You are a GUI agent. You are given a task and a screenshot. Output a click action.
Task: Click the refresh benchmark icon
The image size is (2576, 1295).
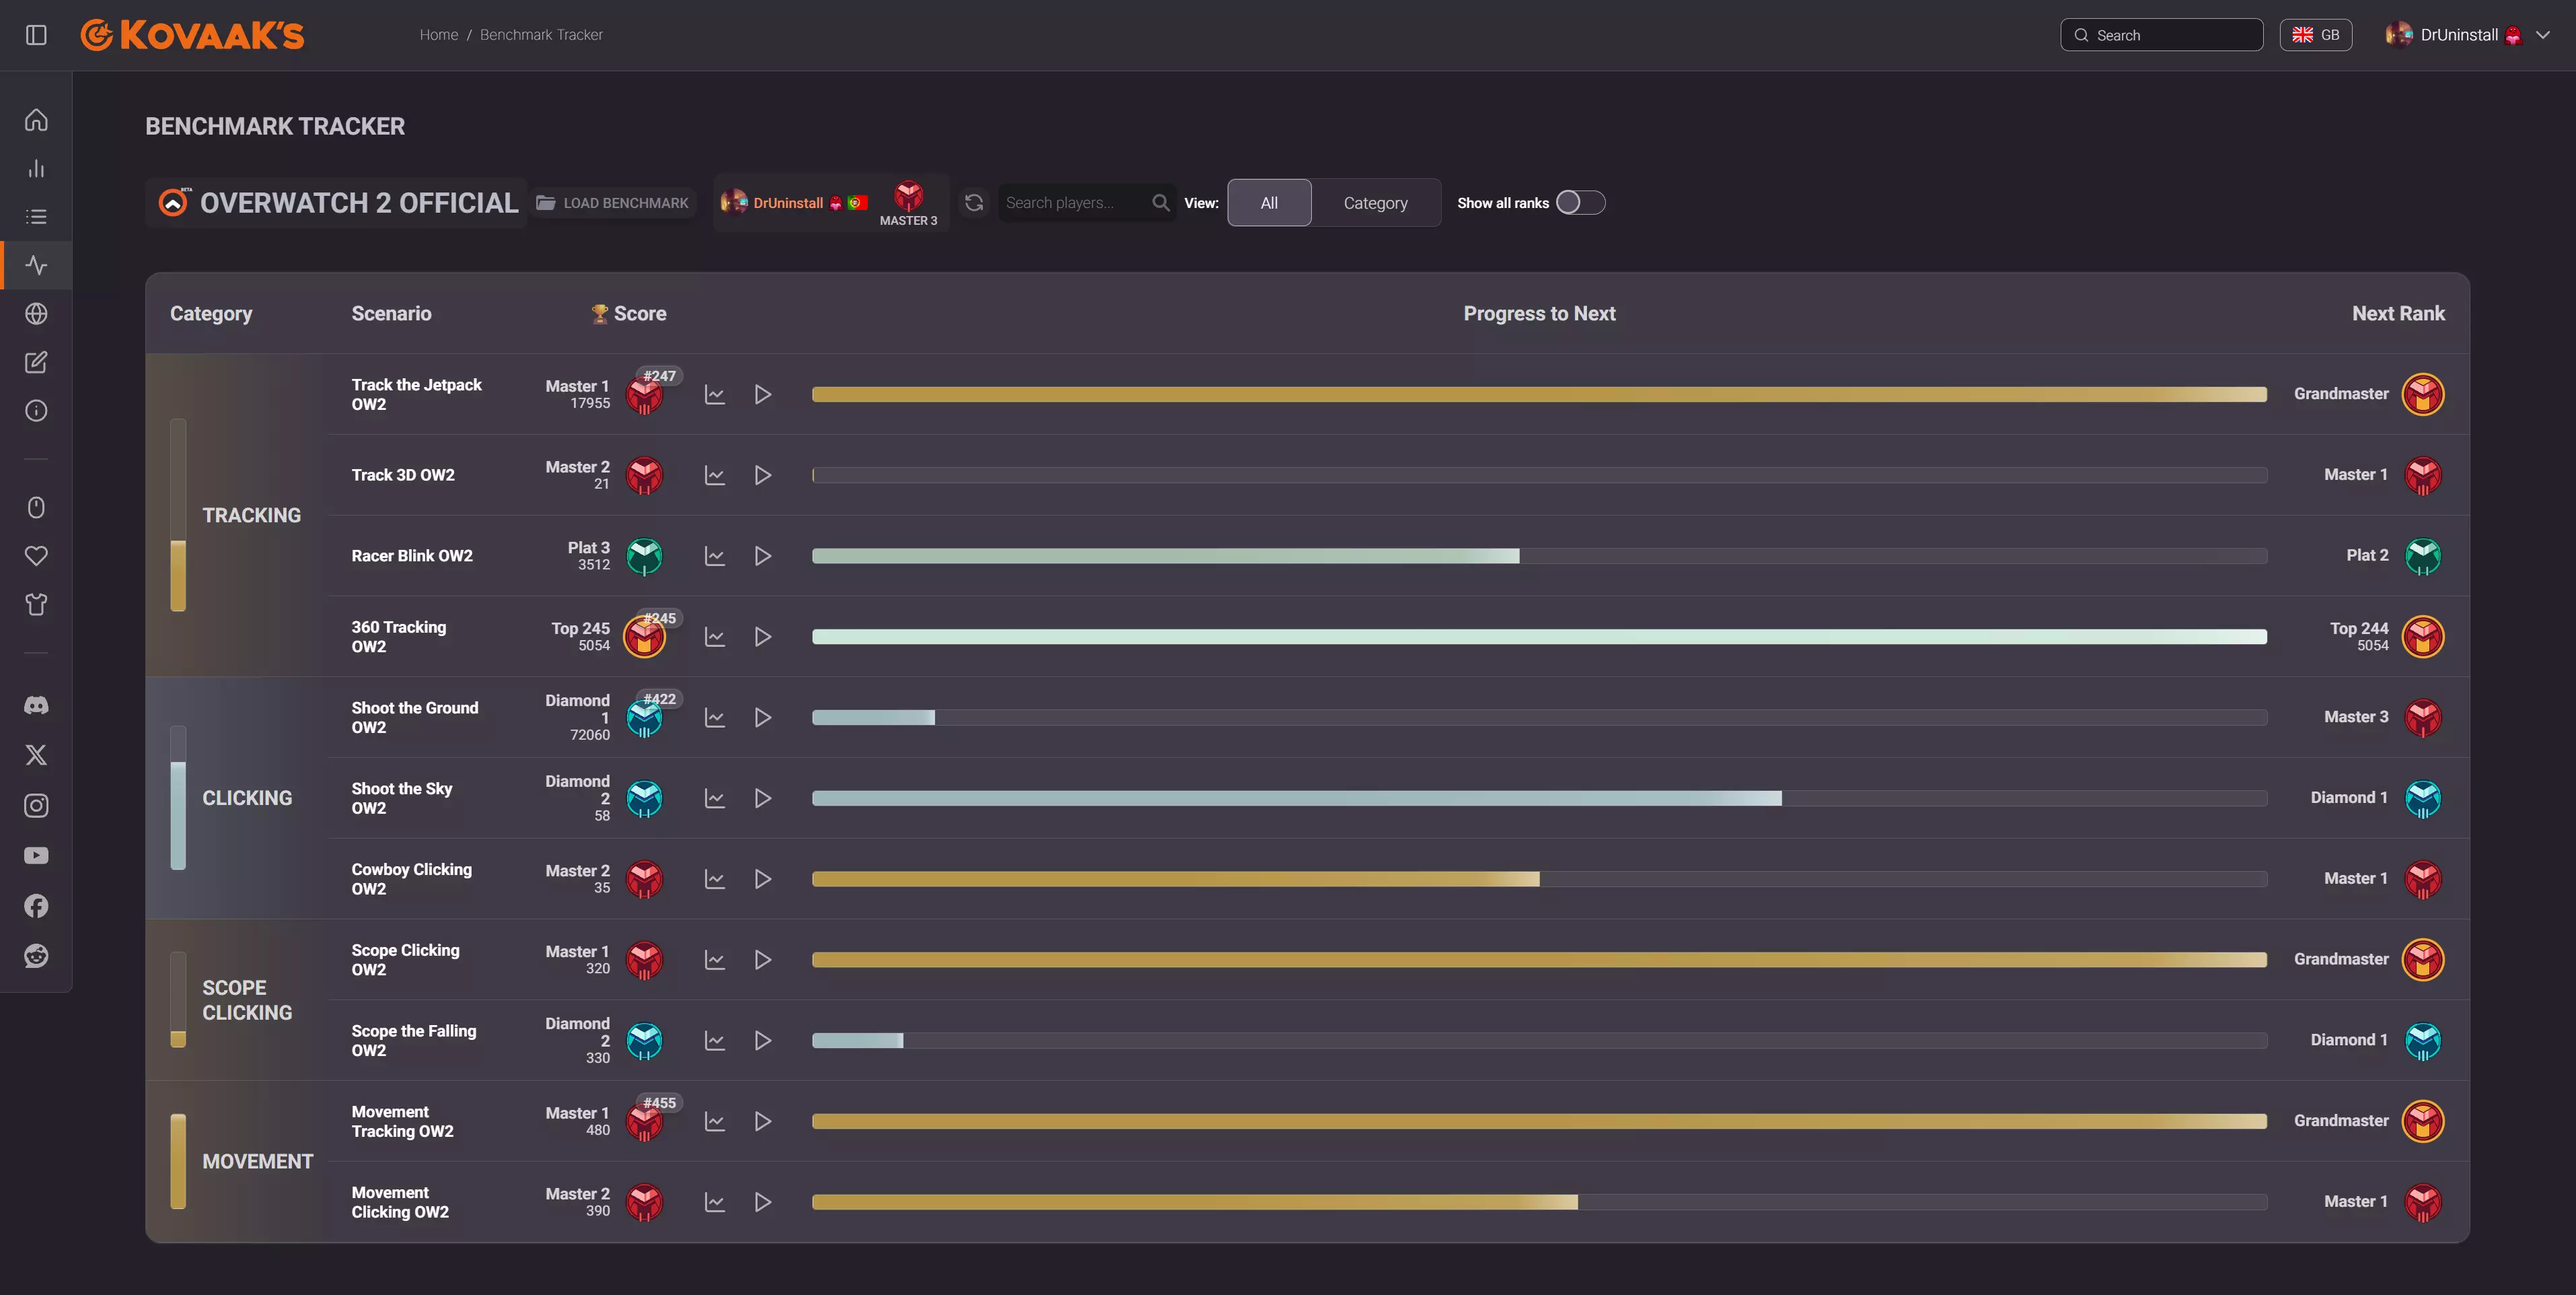[973, 203]
